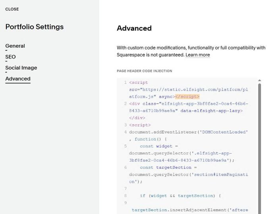The width and height of the screenshot is (278, 214).
Task: Click the closing div tag in code
Action: tap(137, 118)
